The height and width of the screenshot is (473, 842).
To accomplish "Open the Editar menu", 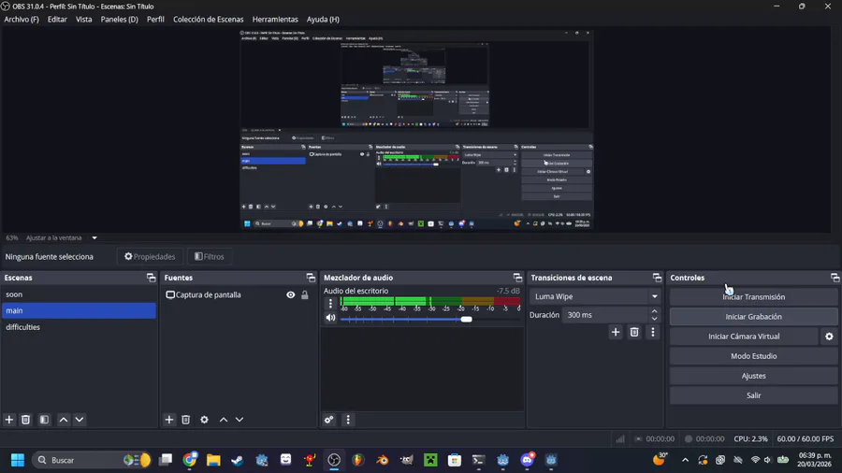I will point(57,20).
